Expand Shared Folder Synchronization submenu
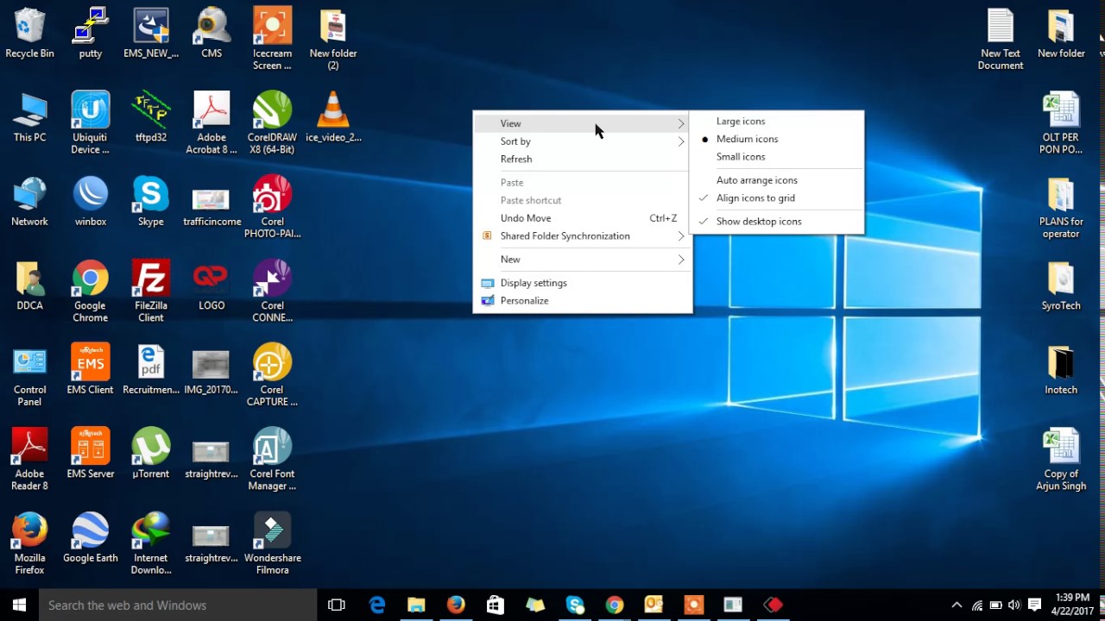 (582, 236)
